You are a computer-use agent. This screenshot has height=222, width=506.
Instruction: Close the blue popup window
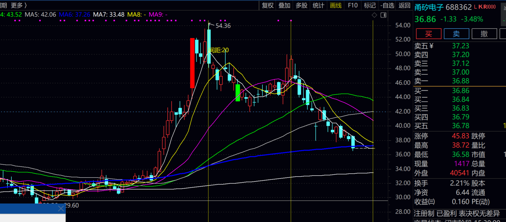pos(61,208)
